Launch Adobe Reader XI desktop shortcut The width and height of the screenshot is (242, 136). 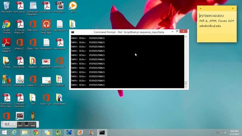(x=6, y=45)
